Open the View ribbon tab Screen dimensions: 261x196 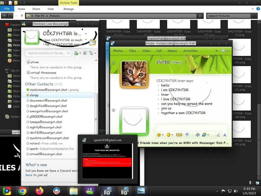point(50,9)
